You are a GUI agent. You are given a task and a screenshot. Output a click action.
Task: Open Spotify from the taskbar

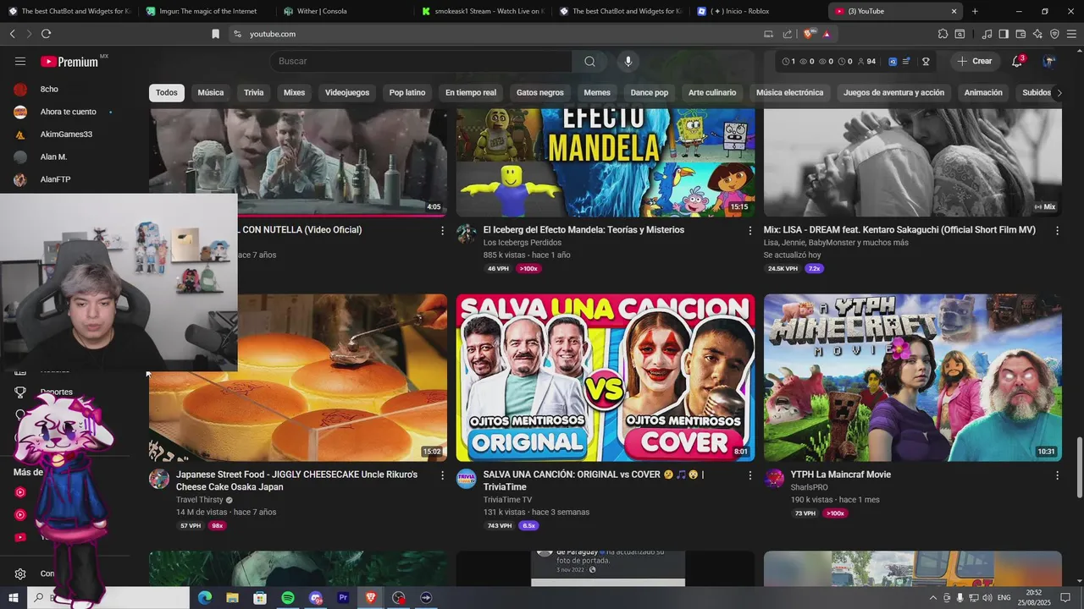coord(288,598)
